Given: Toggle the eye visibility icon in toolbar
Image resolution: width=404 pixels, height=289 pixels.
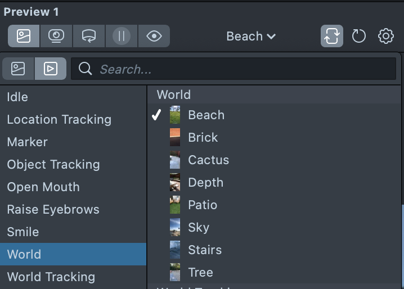Looking at the screenshot, I should click(154, 37).
